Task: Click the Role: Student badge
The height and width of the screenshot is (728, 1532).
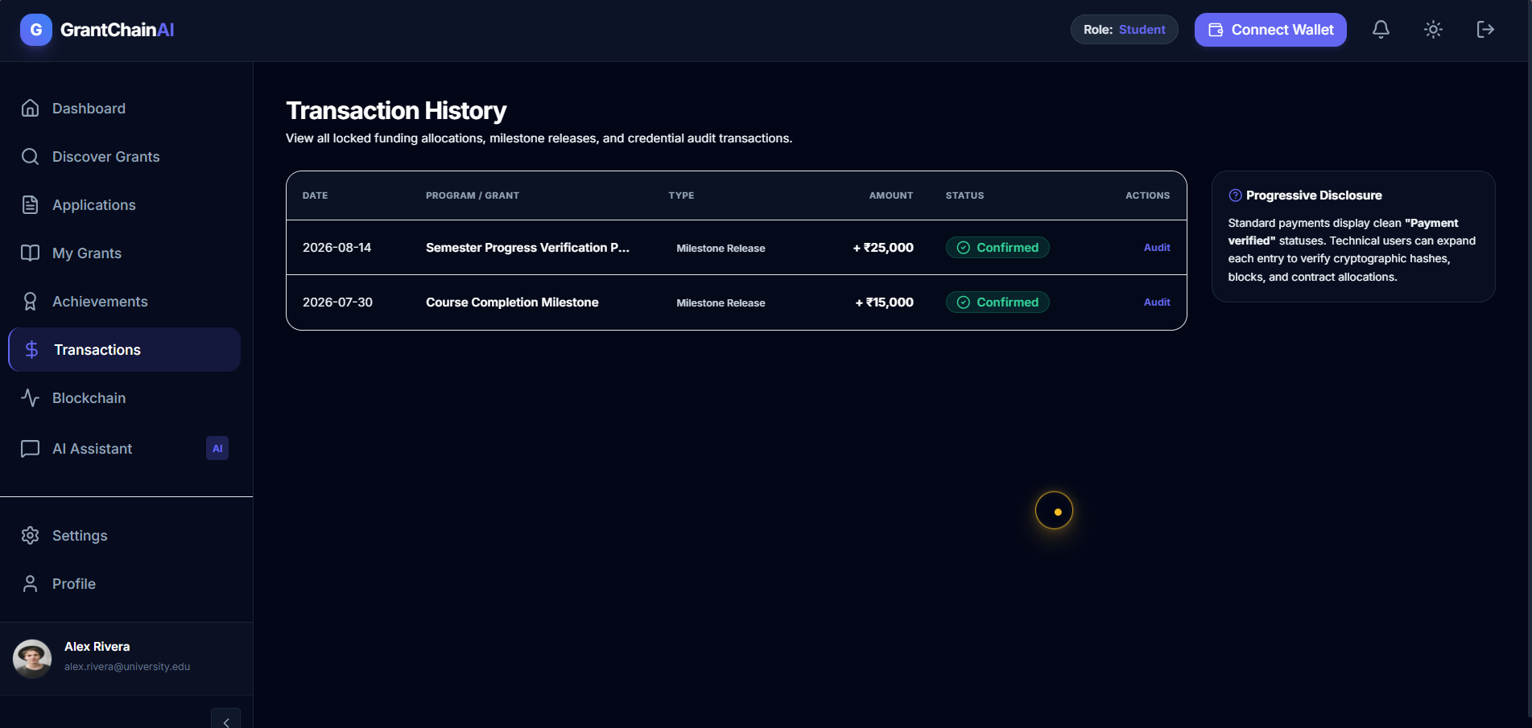Action: (x=1124, y=30)
